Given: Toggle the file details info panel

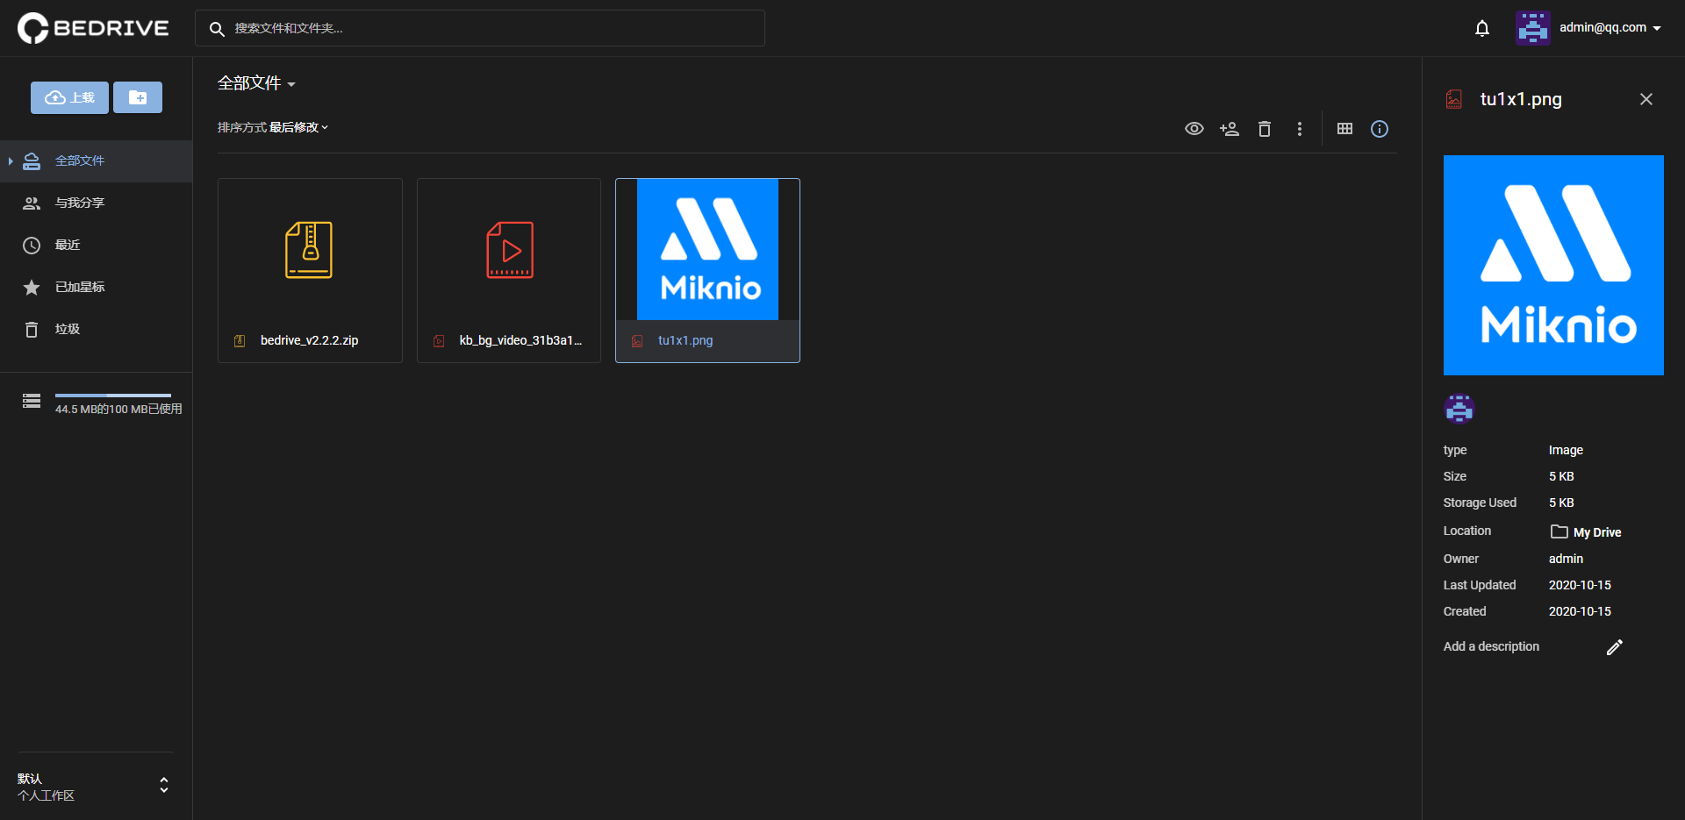Looking at the screenshot, I should pyautogui.click(x=1380, y=129).
